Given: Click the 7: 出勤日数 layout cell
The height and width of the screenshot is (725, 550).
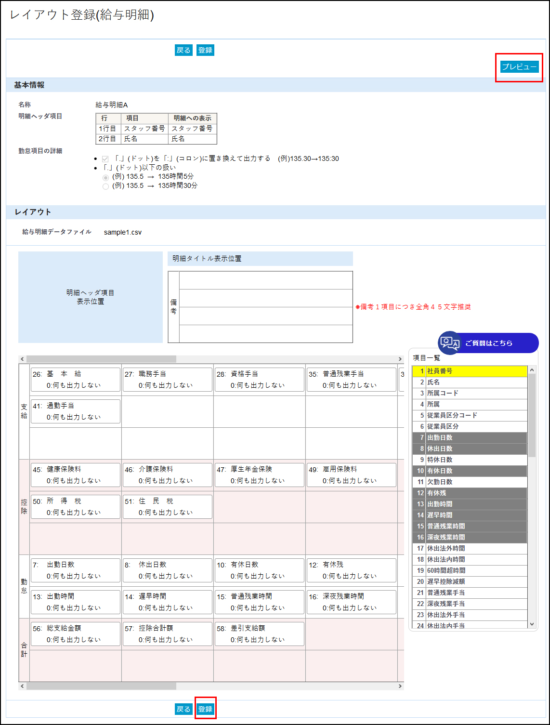Looking at the screenshot, I should pyautogui.click(x=76, y=570).
